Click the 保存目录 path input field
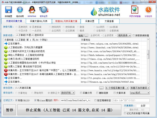 (x=57, y=88)
